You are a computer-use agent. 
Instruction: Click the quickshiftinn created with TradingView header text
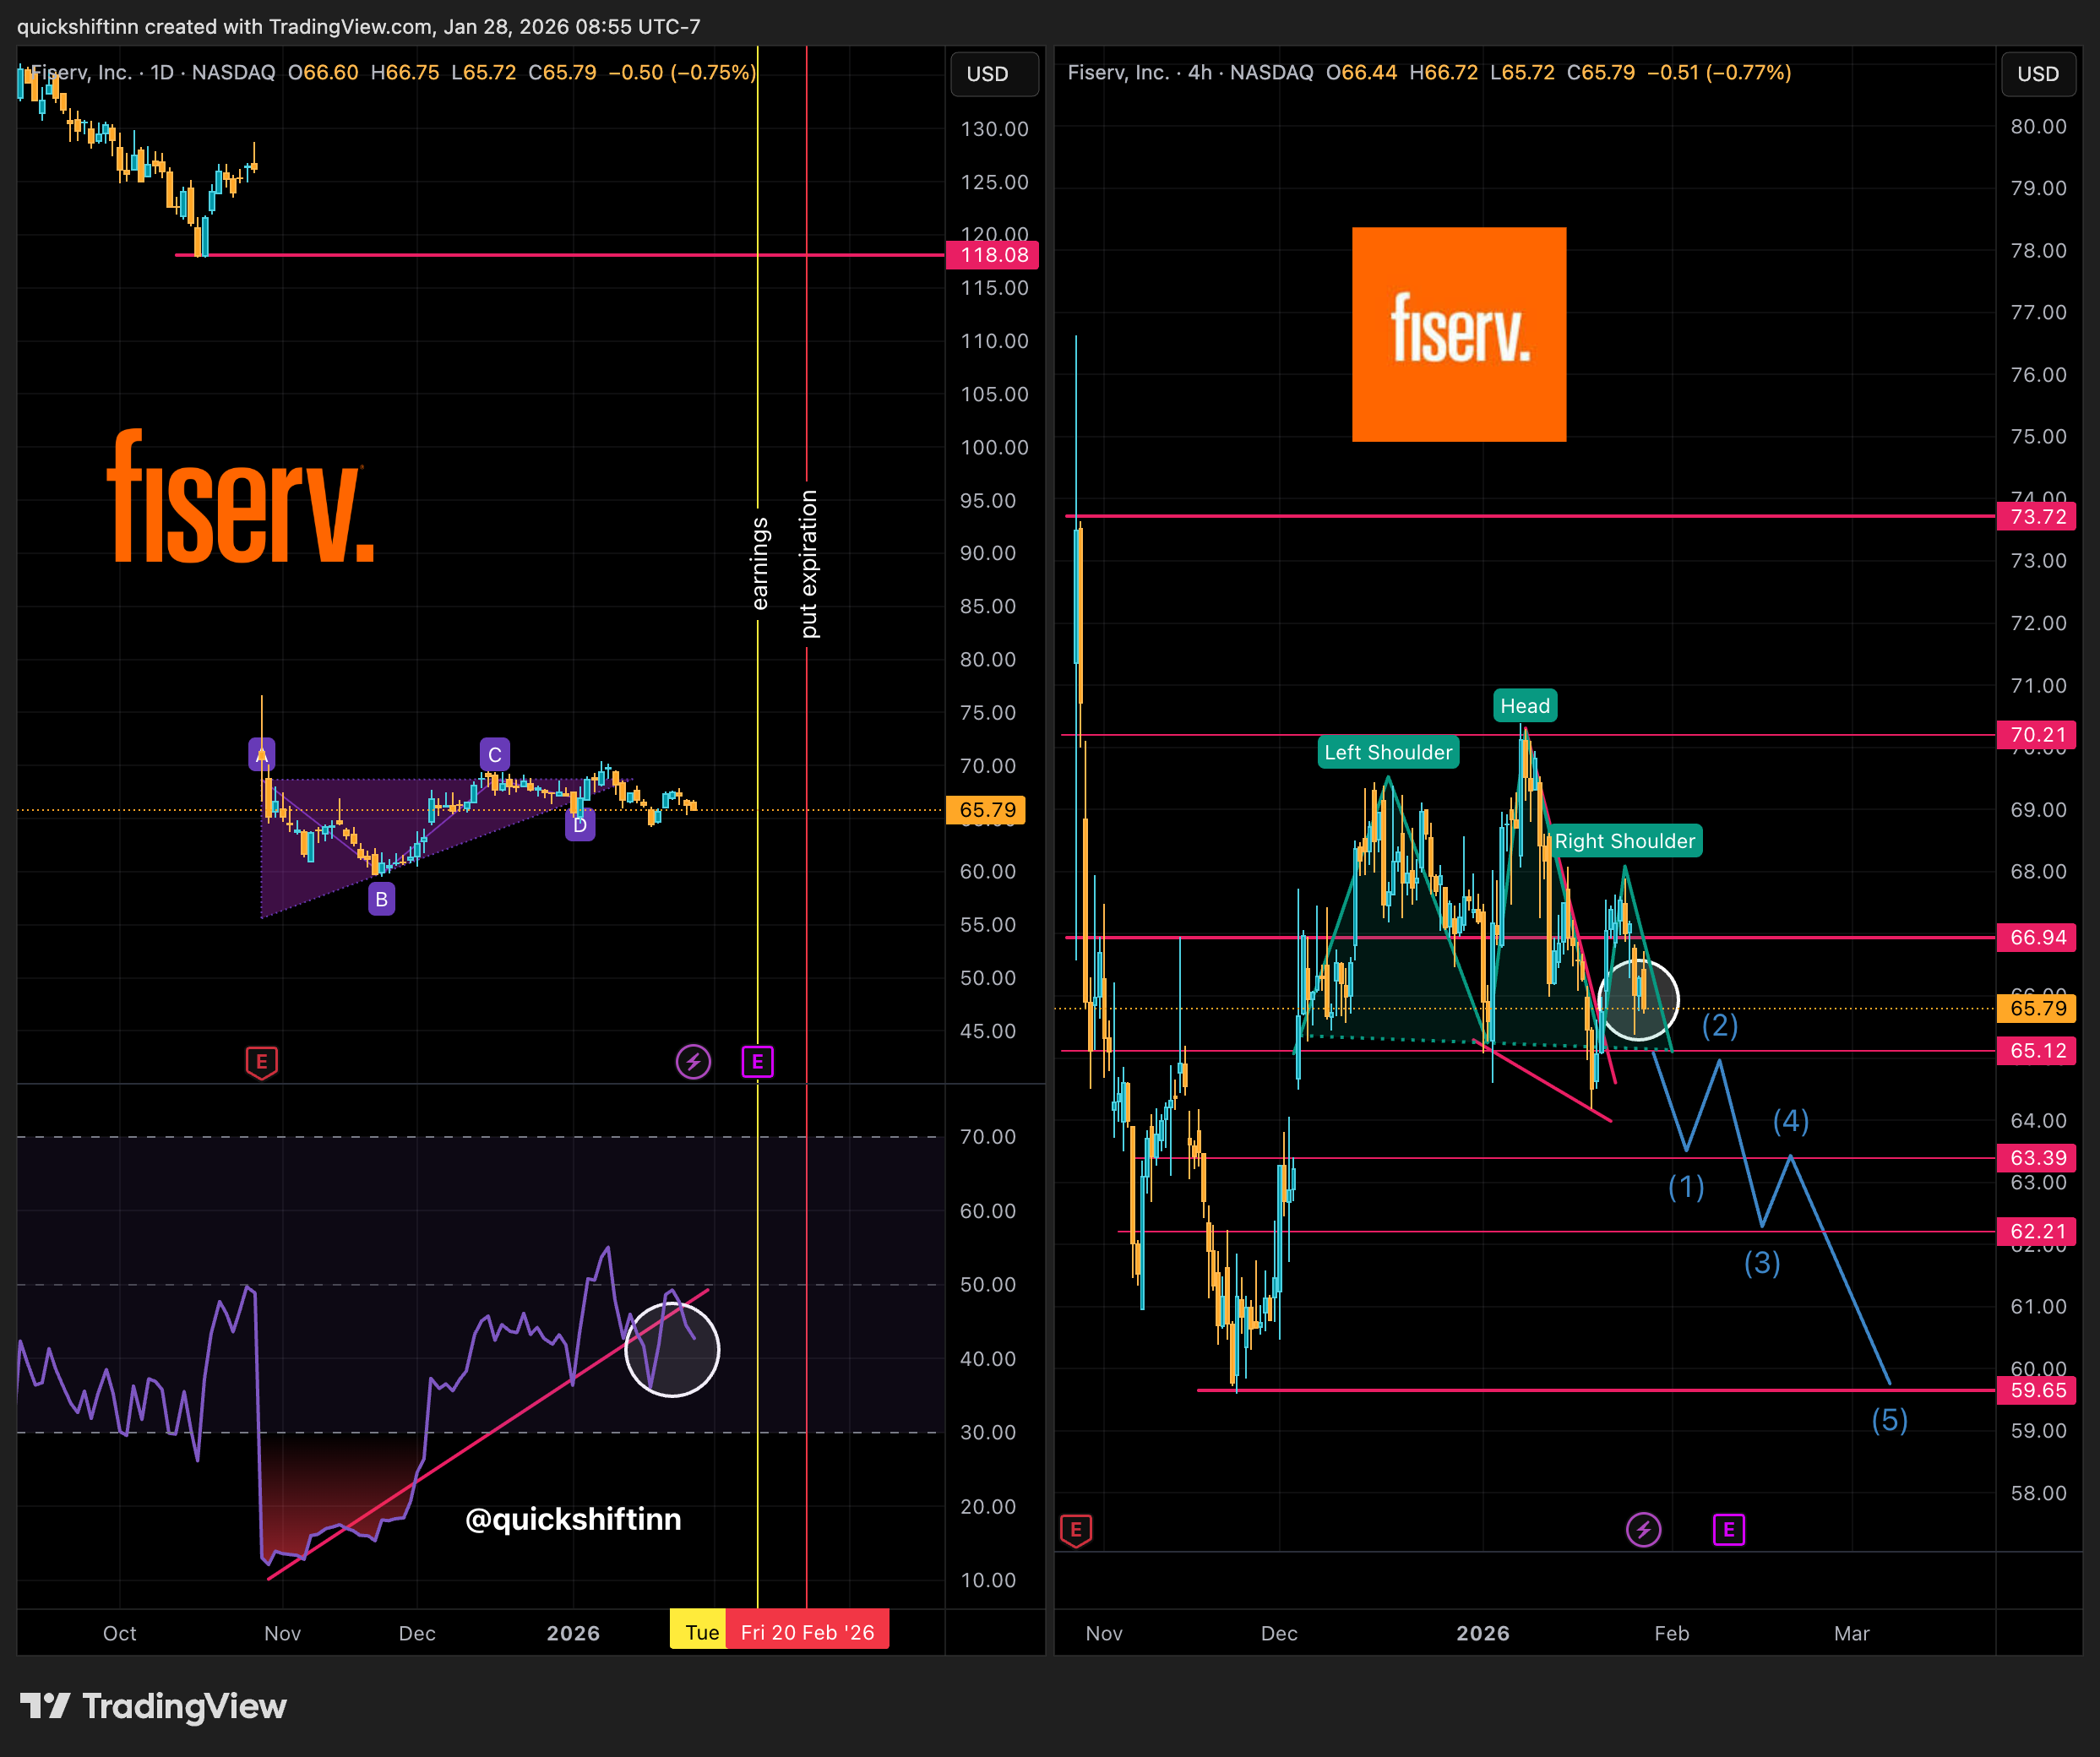click(x=359, y=26)
